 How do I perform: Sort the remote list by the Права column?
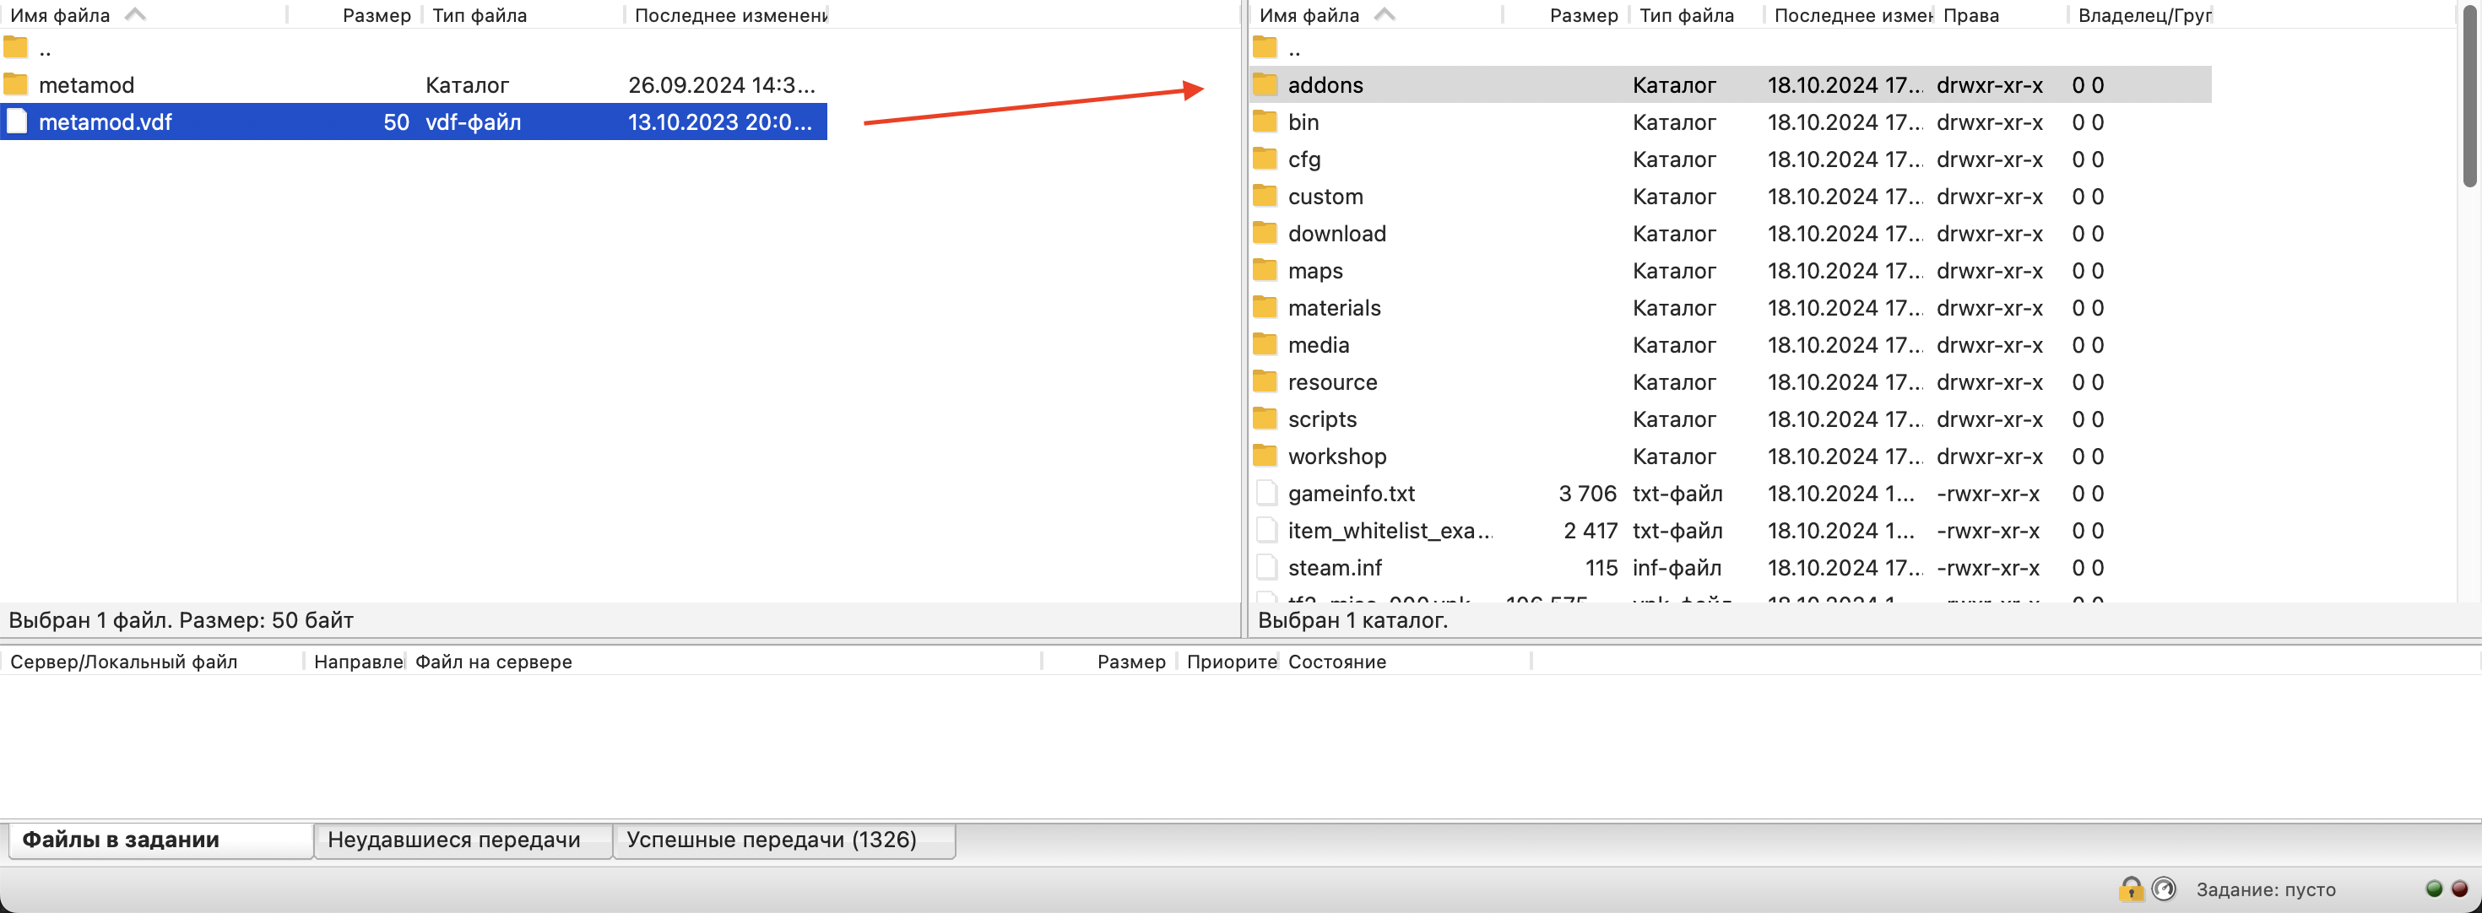pyautogui.click(x=1970, y=15)
